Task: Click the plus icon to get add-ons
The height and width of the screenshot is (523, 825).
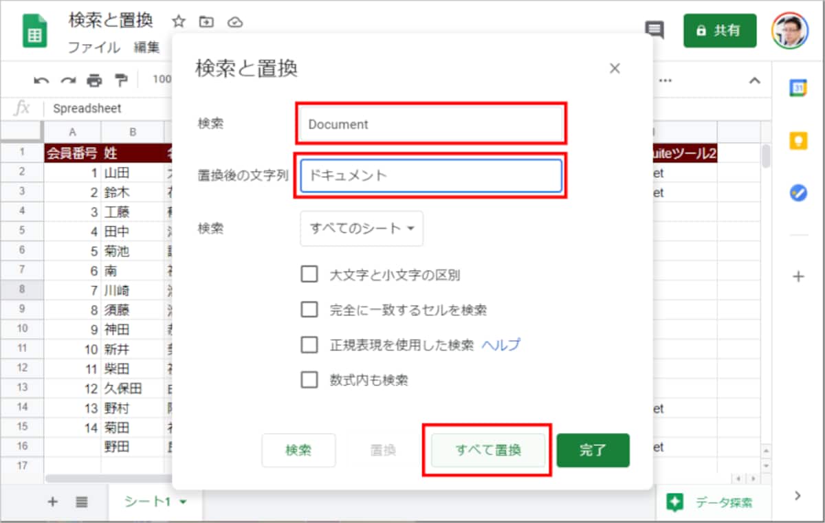Action: coord(797,276)
